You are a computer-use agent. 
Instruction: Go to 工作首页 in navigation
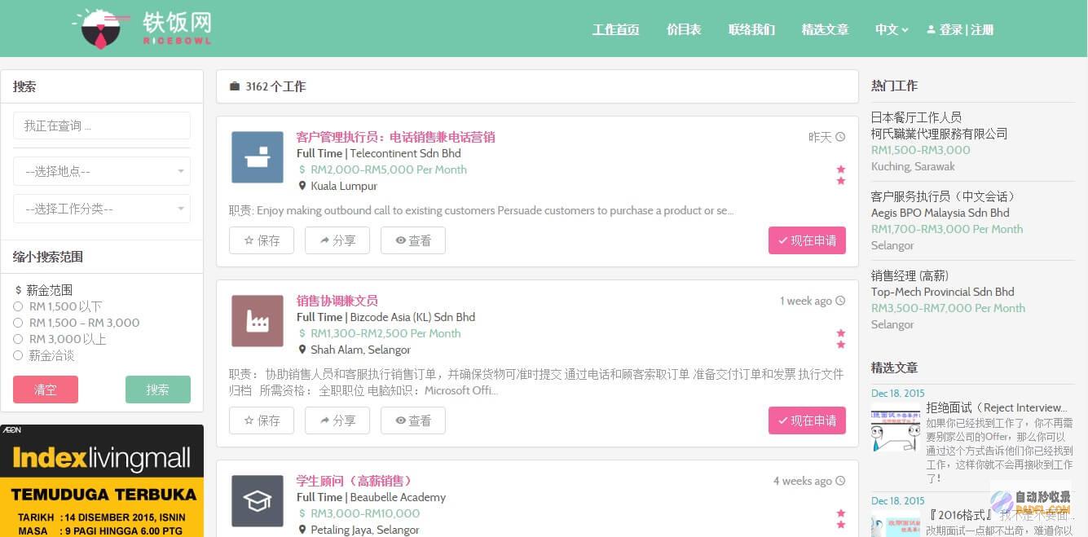pos(615,29)
